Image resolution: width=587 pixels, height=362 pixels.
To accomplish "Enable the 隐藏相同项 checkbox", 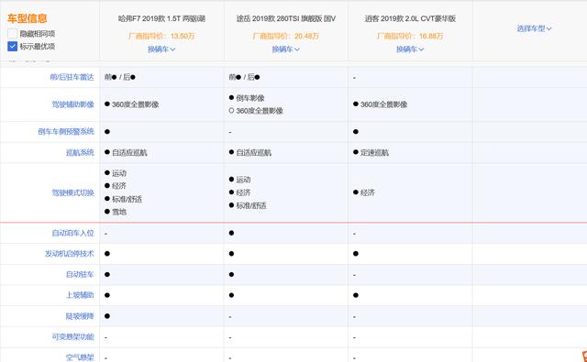I will pyautogui.click(x=12, y=34).
